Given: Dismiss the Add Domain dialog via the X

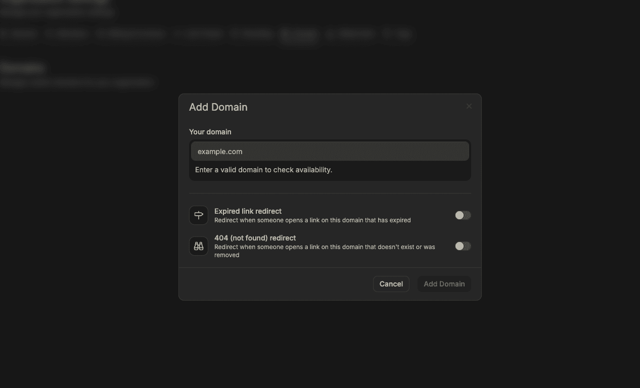Looking at the screenshot, I should click(469, 106).
